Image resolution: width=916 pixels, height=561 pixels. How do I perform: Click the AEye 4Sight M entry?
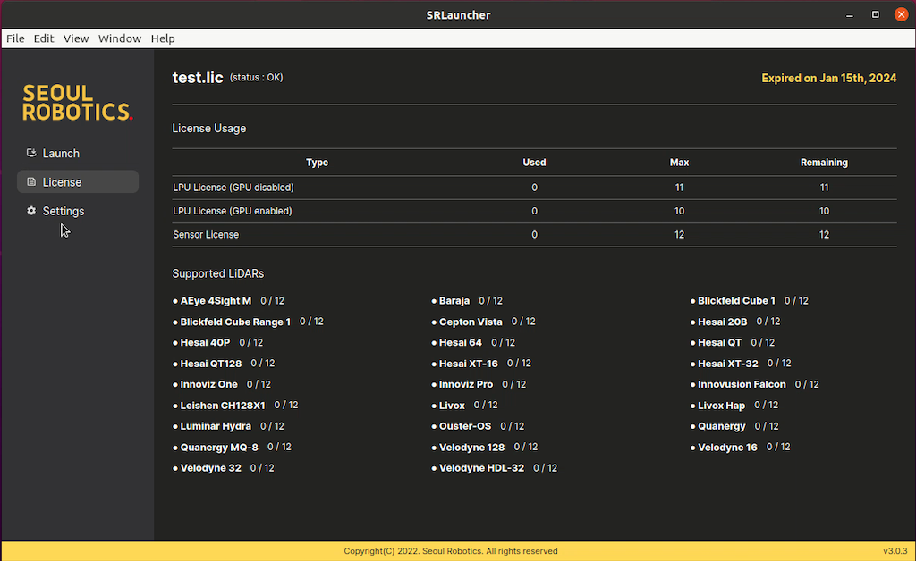[228, 301]
